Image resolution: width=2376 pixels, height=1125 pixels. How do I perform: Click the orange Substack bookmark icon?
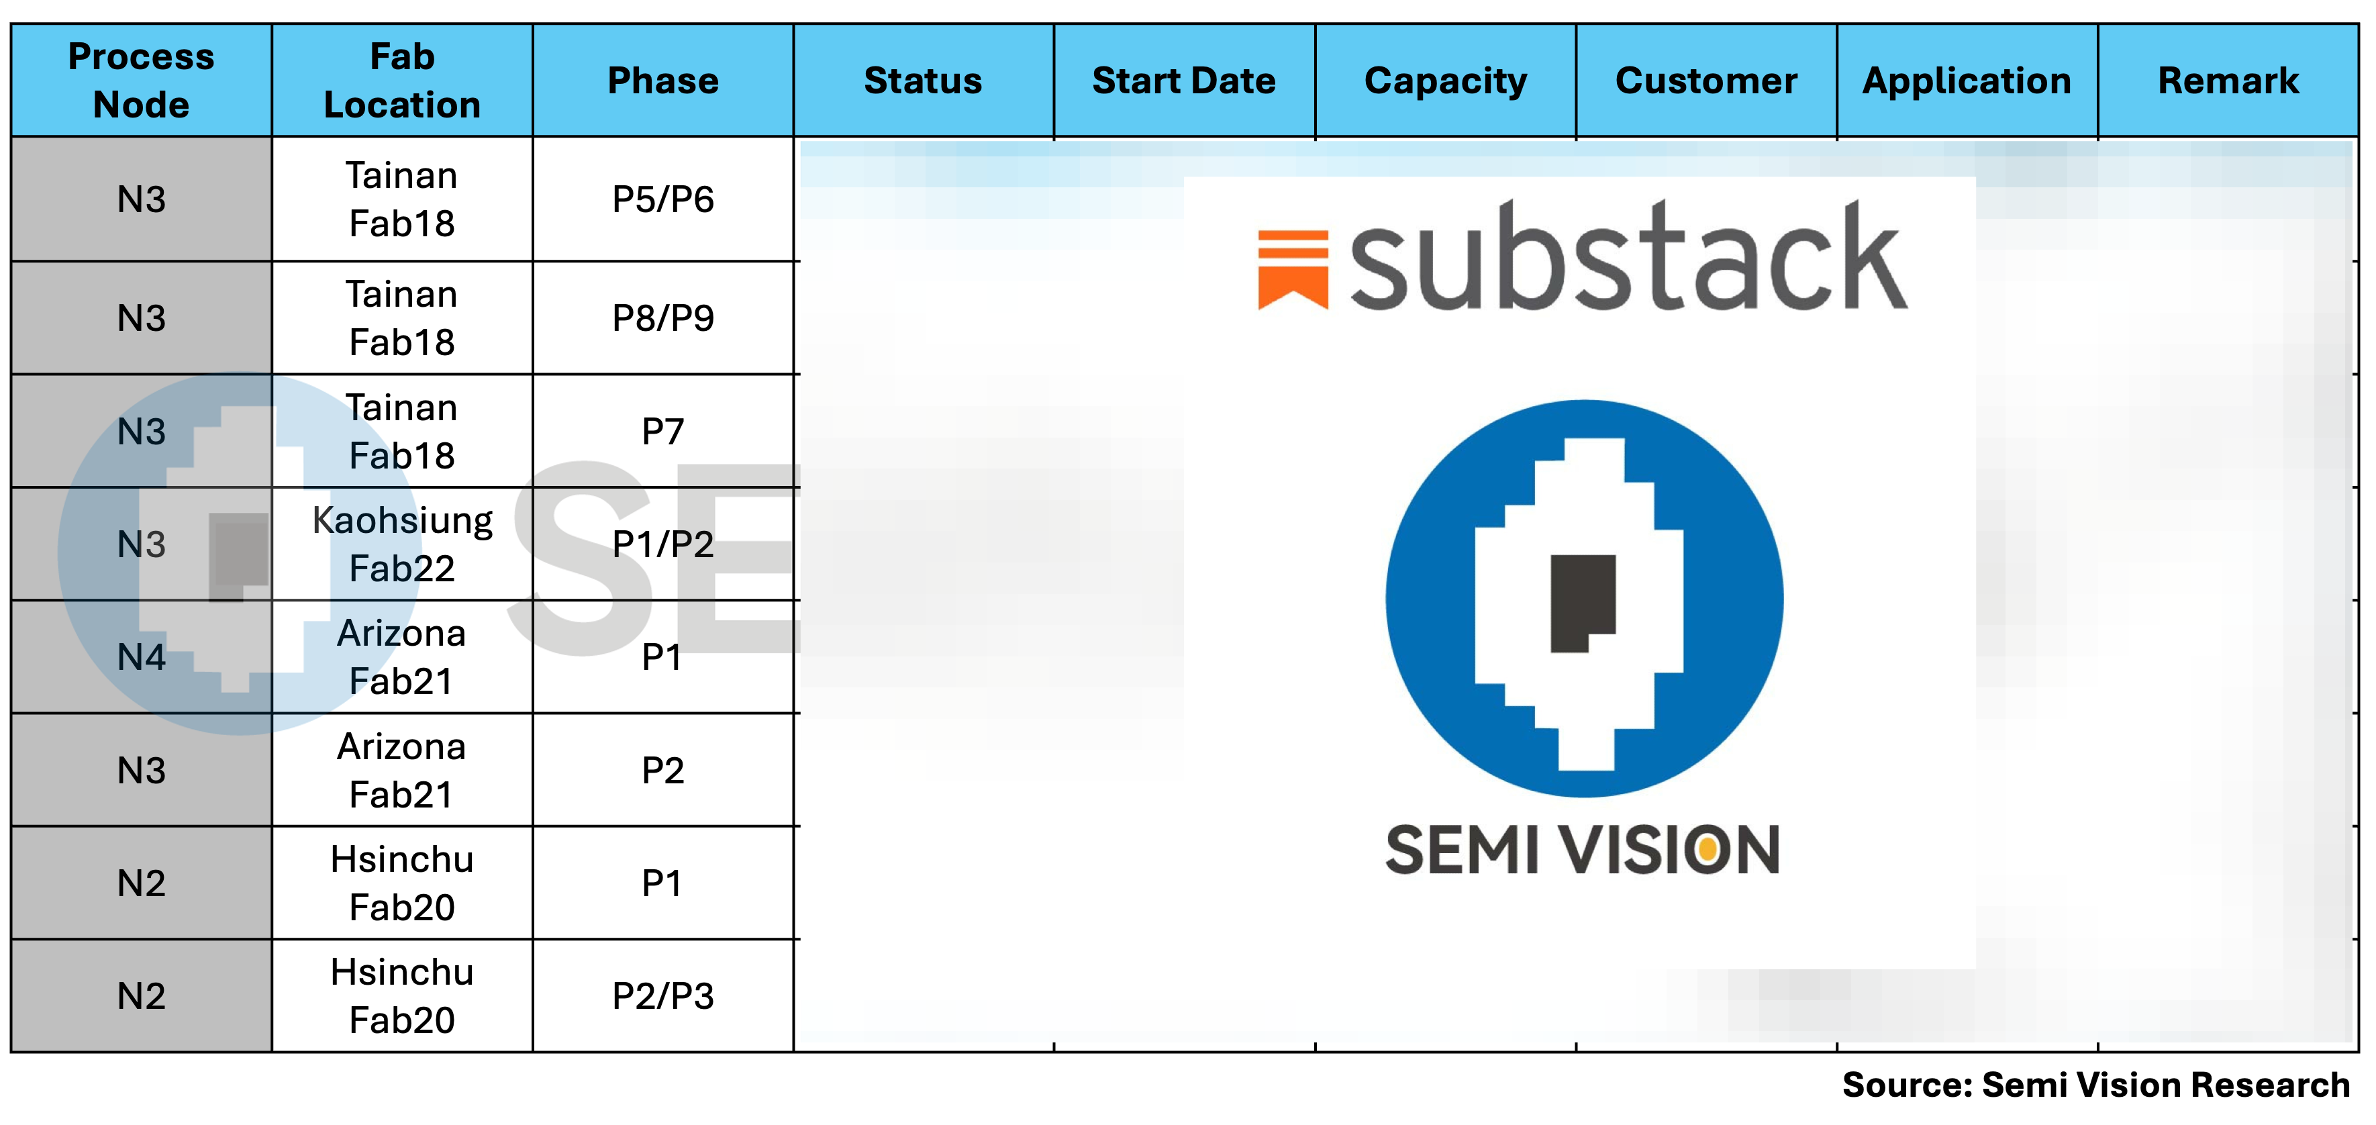(x=1292, y=268)
